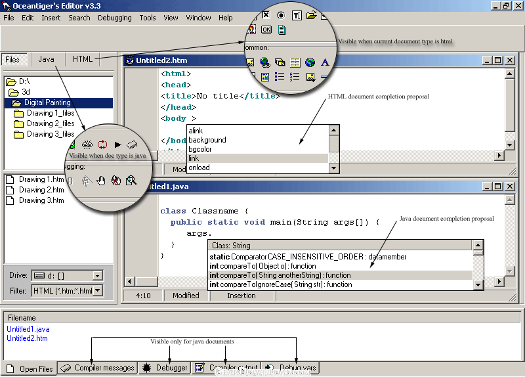Open the Drive selection dropdown
Screen dimensions: 525x377
click(97, 276)
